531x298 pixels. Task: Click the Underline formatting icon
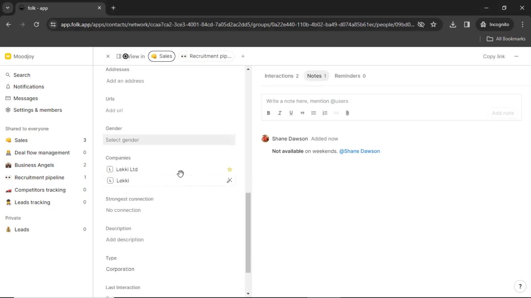coord(291,113)
